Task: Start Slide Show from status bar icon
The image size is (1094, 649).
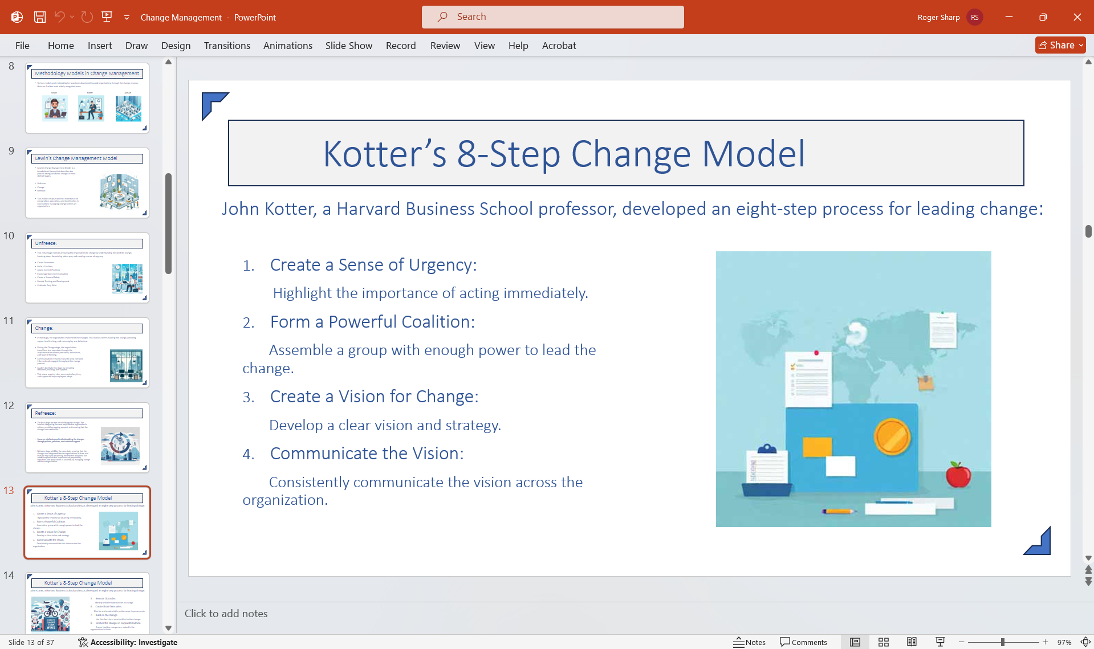Action: coord(940,642)
